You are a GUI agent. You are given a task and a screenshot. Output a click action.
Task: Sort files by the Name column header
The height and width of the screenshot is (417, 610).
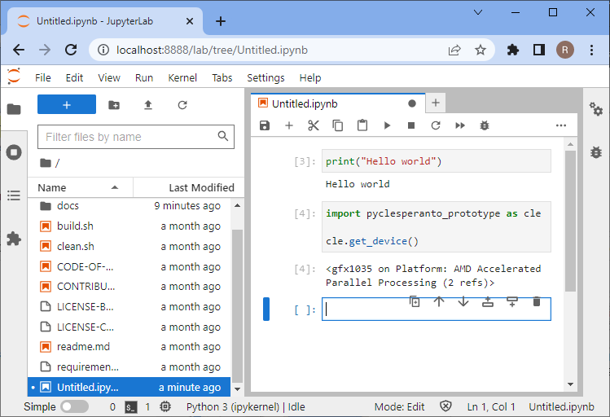click(x=52, y=187)
